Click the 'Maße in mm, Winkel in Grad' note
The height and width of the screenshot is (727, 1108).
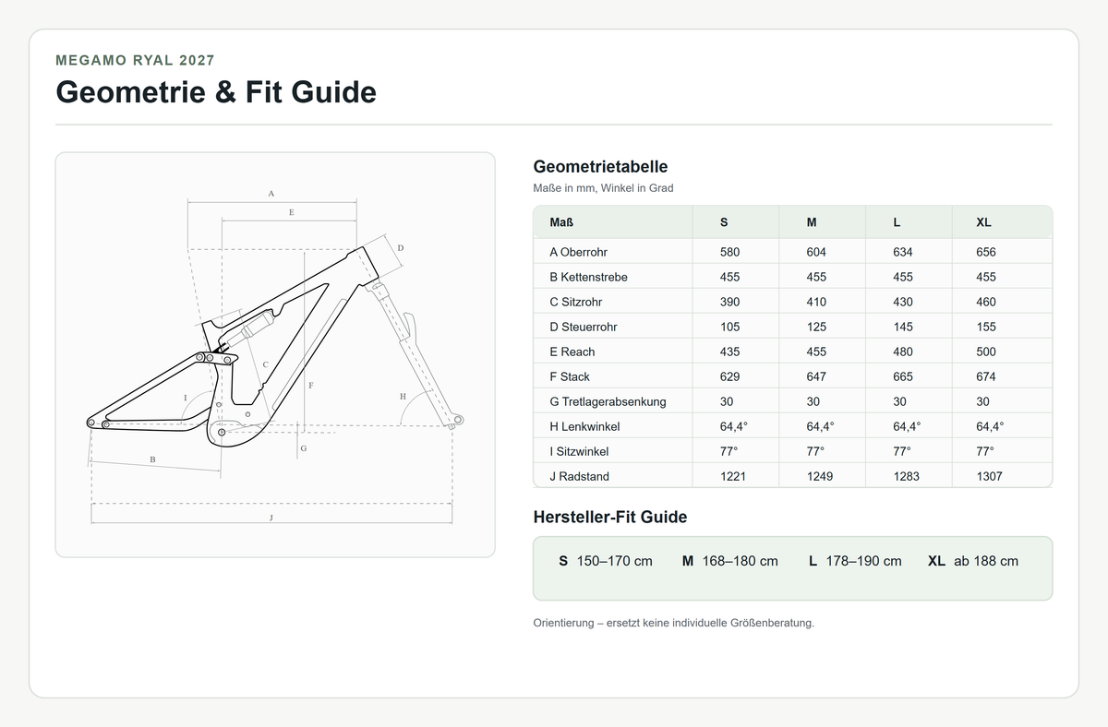(603, 188)
